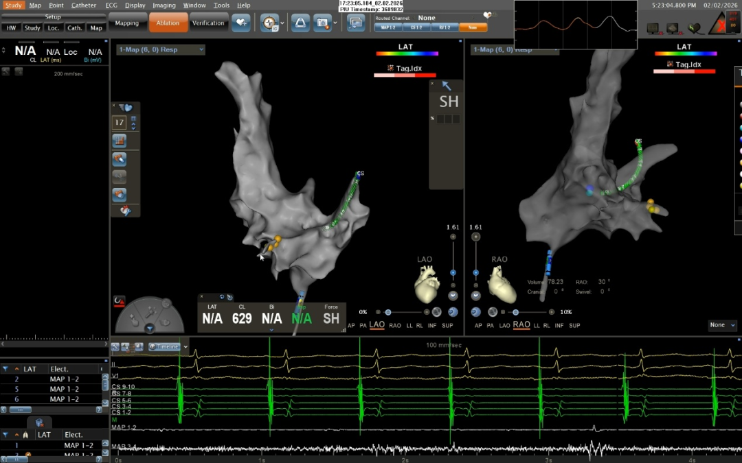
Task: Switch to Mapping mode button
Action: [x=126, y=23]
